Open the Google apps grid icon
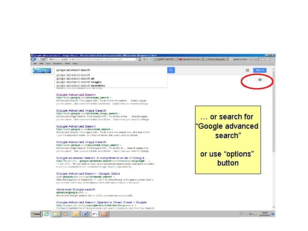This screenshot has width=308, height=231. 247,70
